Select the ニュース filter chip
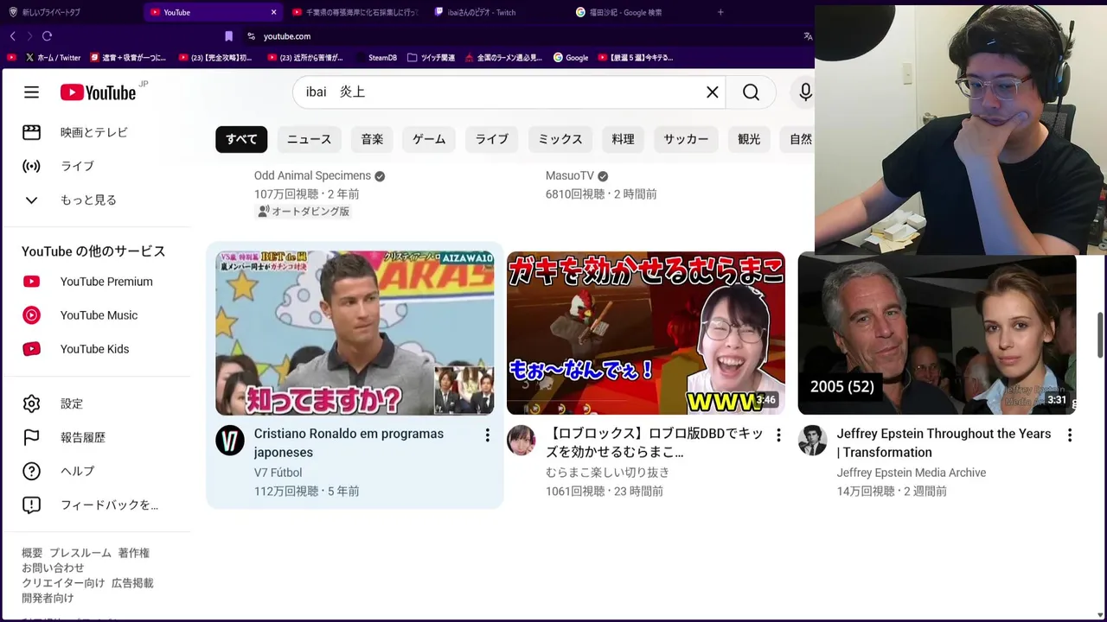 [x=309, y=139]
